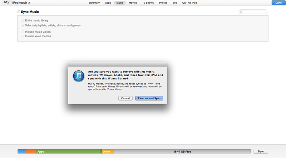The image size is (286, 158).
Task: Click the Sync Music heading text
Action: coord(30,12)
